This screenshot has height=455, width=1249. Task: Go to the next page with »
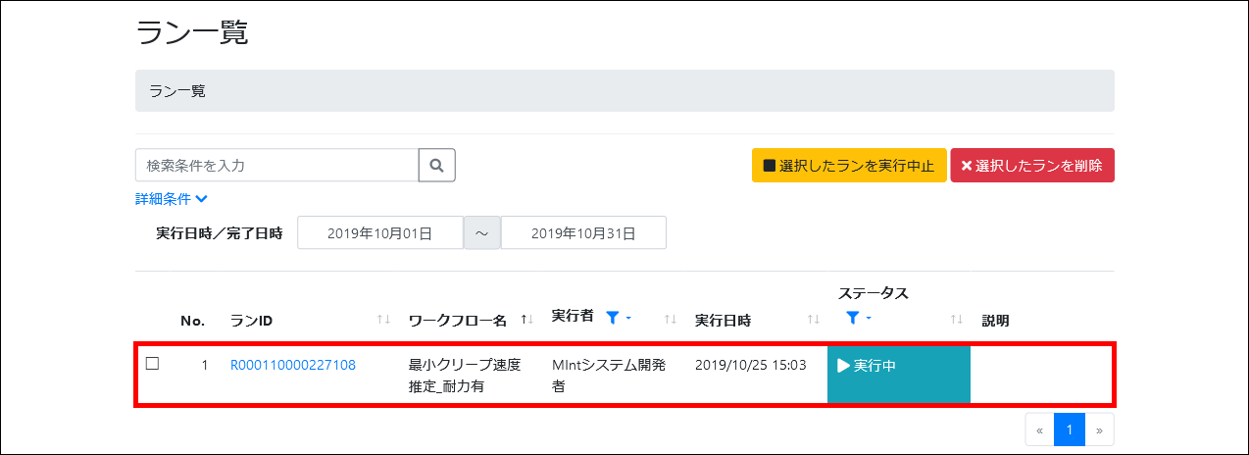pyautogui.click(x=1099, y=430)
